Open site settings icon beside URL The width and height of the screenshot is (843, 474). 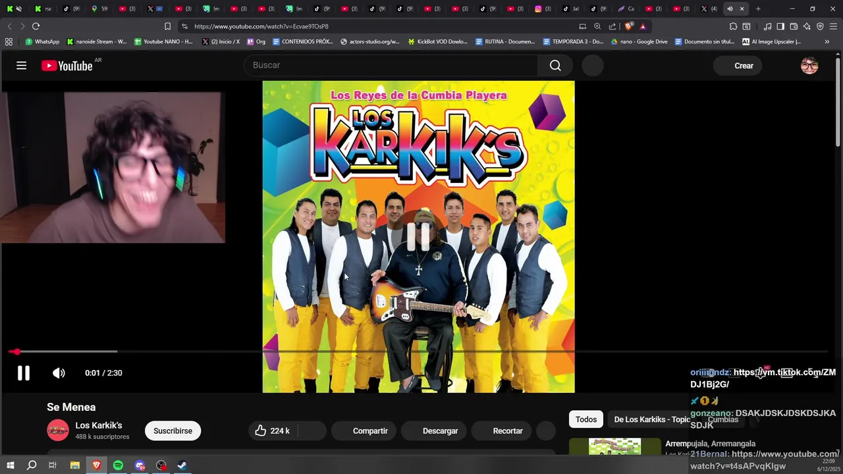coord(184,26)
